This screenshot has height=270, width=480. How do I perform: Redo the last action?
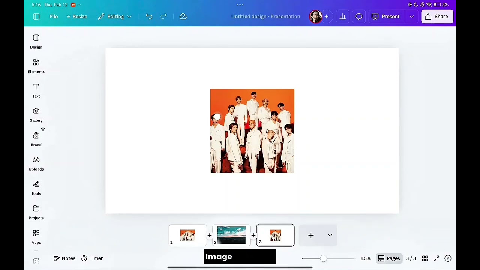click(x=163, y=16)
